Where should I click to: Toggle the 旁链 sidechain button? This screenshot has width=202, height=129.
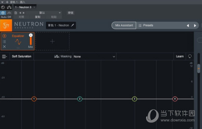[70, 13]
